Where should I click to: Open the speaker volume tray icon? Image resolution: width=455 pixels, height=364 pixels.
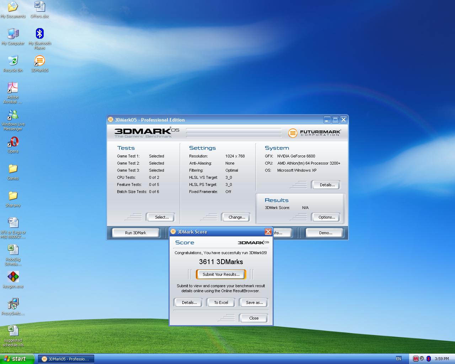point(422,359)
